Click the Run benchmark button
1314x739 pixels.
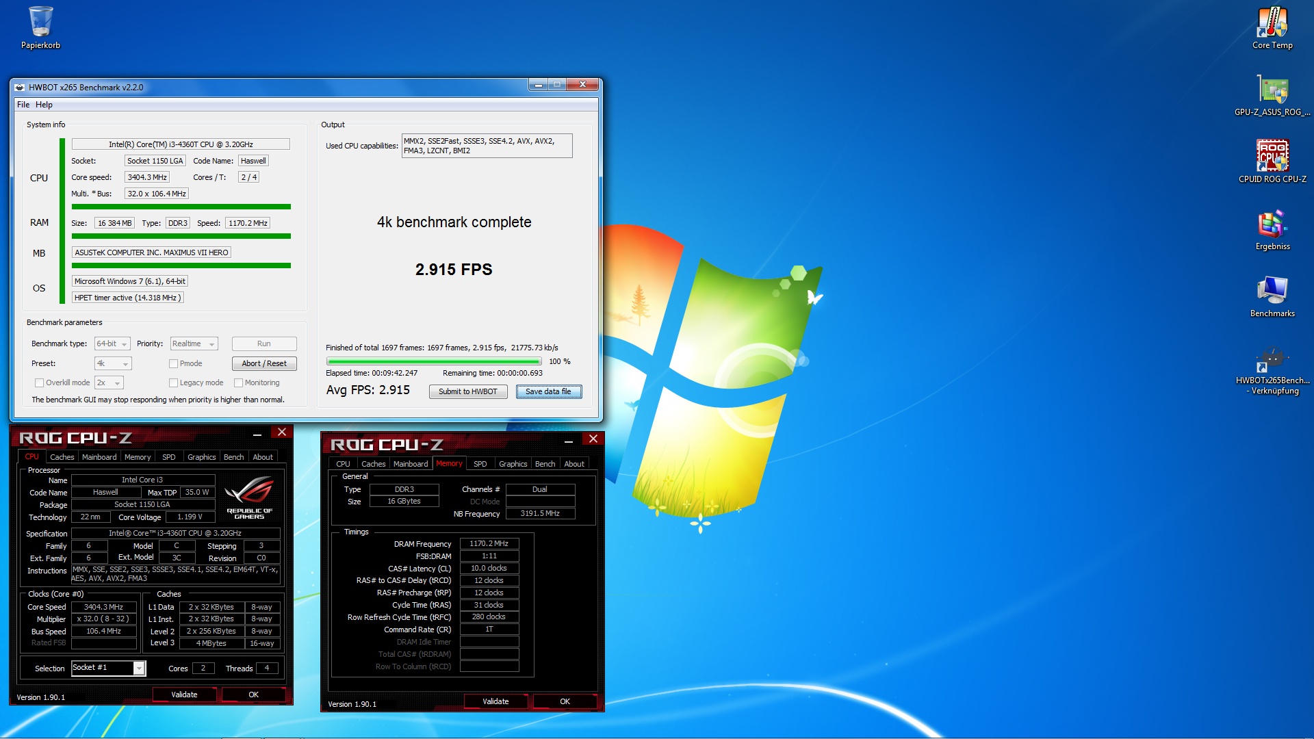click(x=264, y=343)
